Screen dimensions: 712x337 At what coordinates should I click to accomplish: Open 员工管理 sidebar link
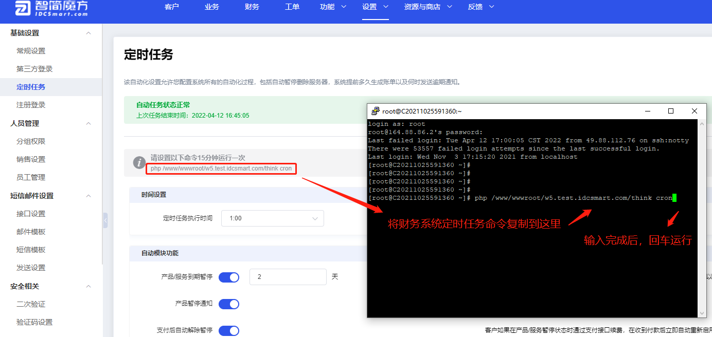point(31,177)
